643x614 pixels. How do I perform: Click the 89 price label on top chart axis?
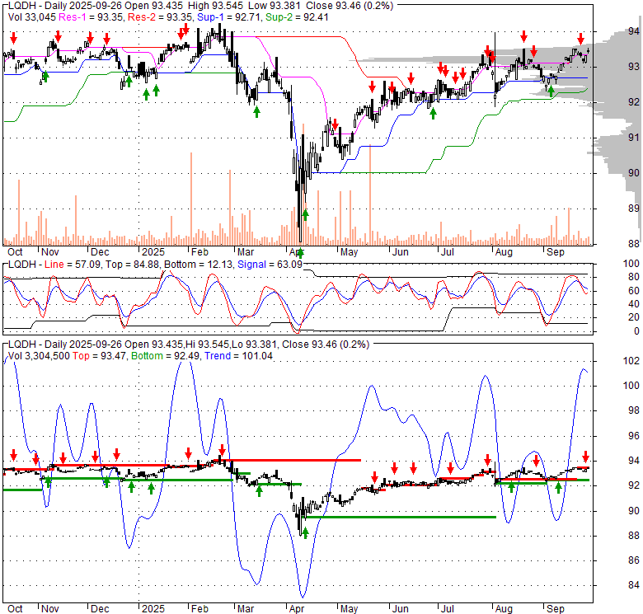coord(633,209)
